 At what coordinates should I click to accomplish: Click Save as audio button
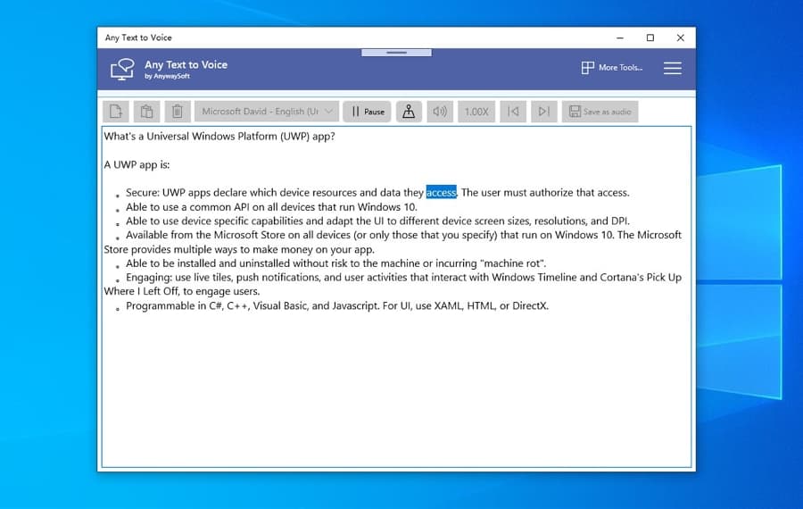599,112
